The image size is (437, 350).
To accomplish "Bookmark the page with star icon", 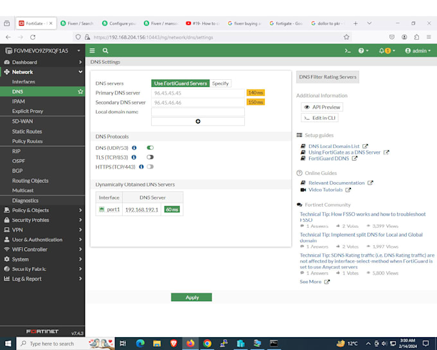I will point(346,37).
